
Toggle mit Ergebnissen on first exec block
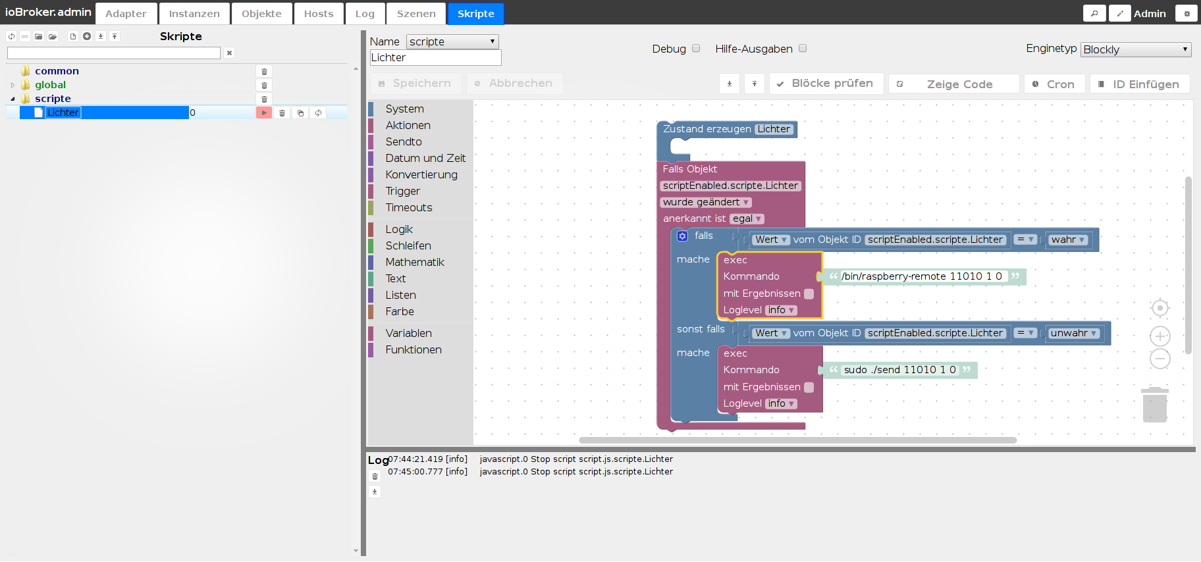809,294
